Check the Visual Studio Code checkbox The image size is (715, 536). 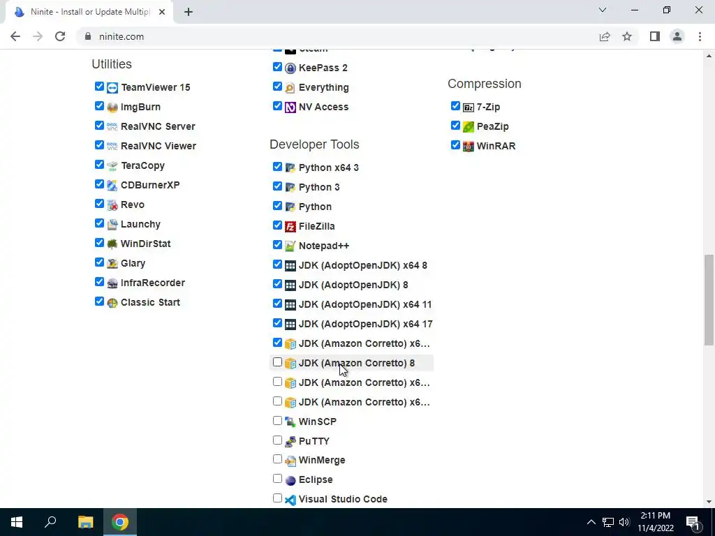pyautogui.click(x=277, y=498)
